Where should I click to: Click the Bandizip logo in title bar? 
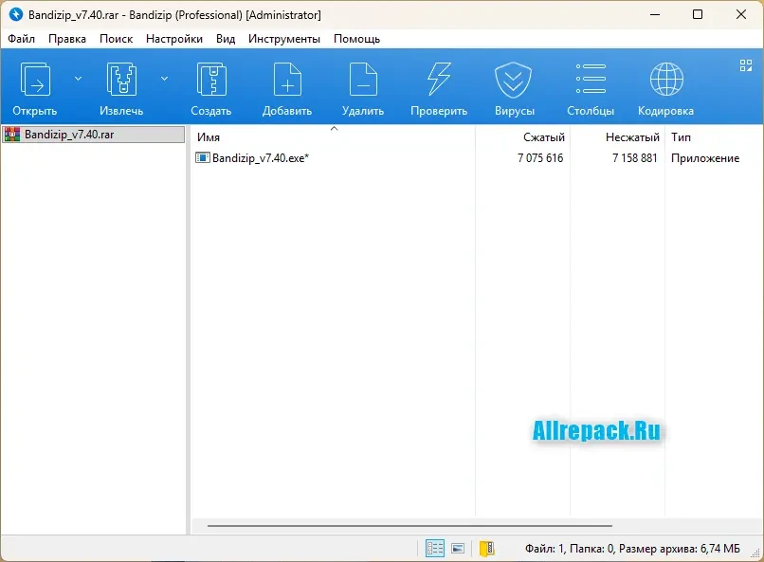[15, 14]
